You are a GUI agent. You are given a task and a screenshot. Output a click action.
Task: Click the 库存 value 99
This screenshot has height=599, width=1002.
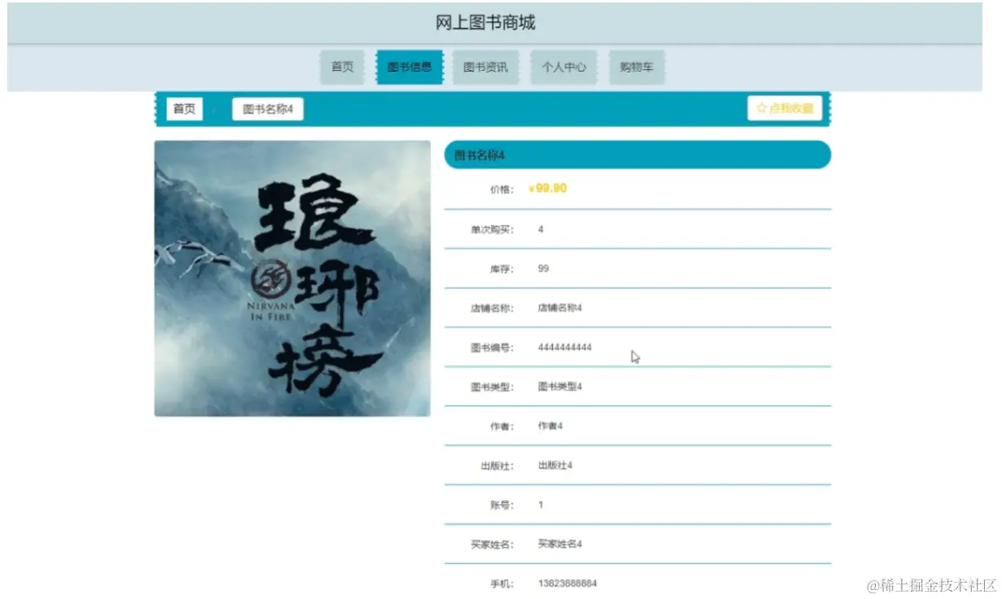point(543,269)
